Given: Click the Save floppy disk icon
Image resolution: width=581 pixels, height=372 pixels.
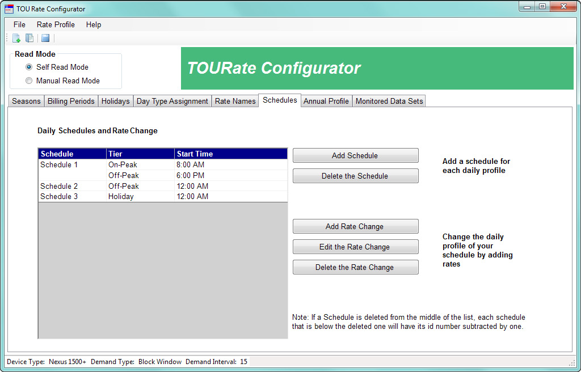Looking at the screenshot, I should [x=45, y=38].
